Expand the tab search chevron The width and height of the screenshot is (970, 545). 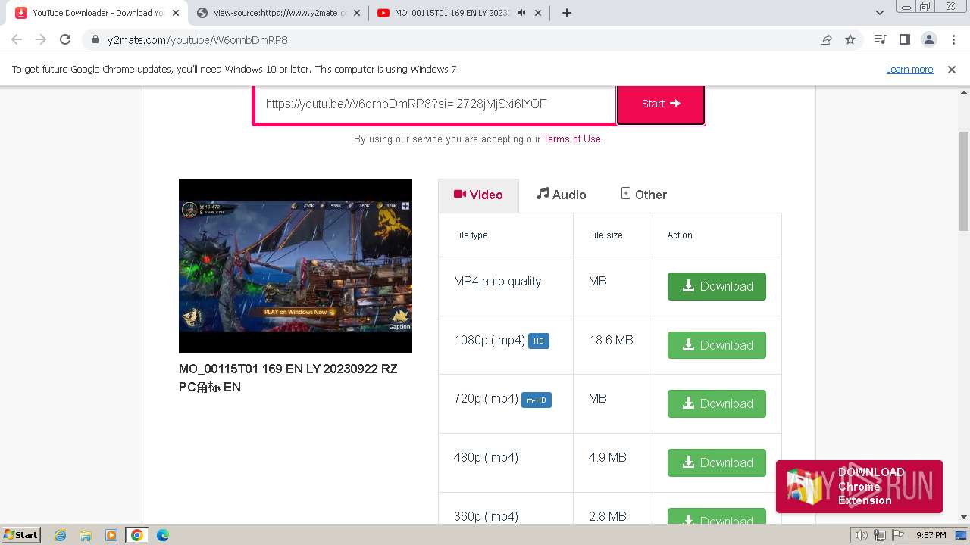[879, 13]
